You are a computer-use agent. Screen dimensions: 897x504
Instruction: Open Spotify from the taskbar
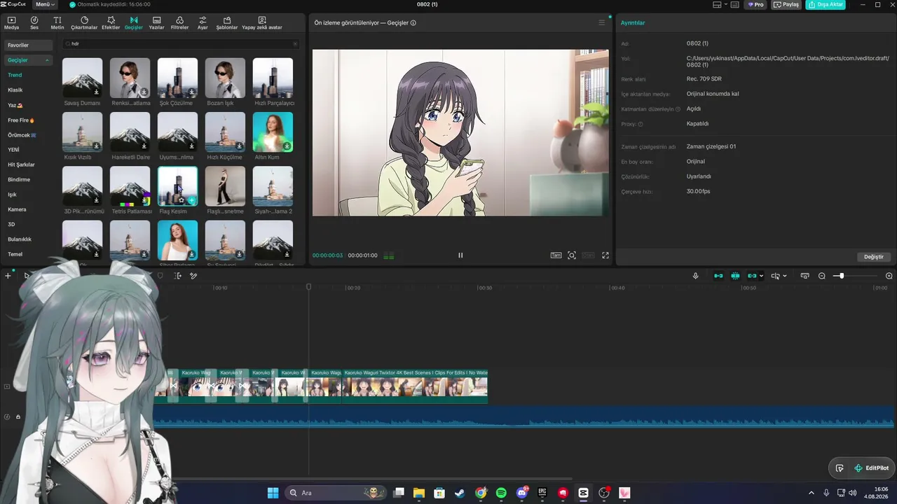(501, 493)
